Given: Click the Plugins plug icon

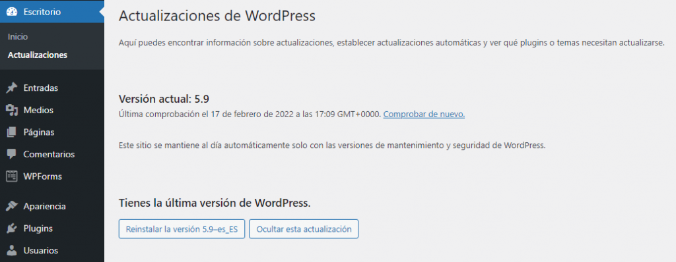Looking at the screenshot, I should [12, 228].
